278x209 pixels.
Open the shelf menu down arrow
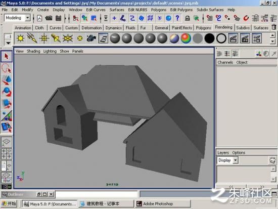click(8, 43)
